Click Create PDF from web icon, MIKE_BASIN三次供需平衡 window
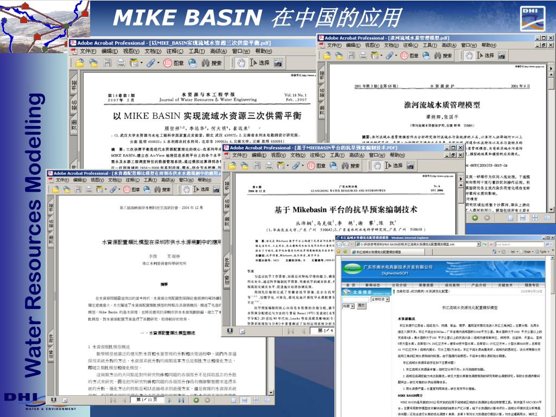 pyautogui.click(x=93, y=63)
